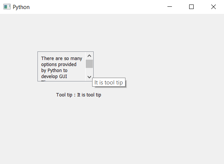This screenshot has height=164, width=224.
Task: Click the partially visible last text line
Action: coord(44,81)
